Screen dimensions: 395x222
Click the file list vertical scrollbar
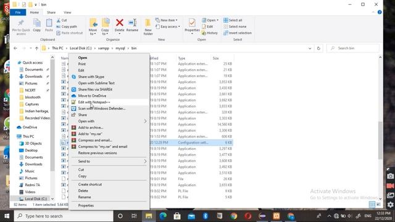point(380,140)
